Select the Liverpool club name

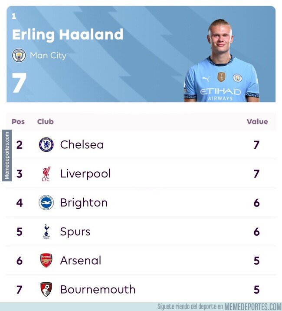click(x=85, y=174)
